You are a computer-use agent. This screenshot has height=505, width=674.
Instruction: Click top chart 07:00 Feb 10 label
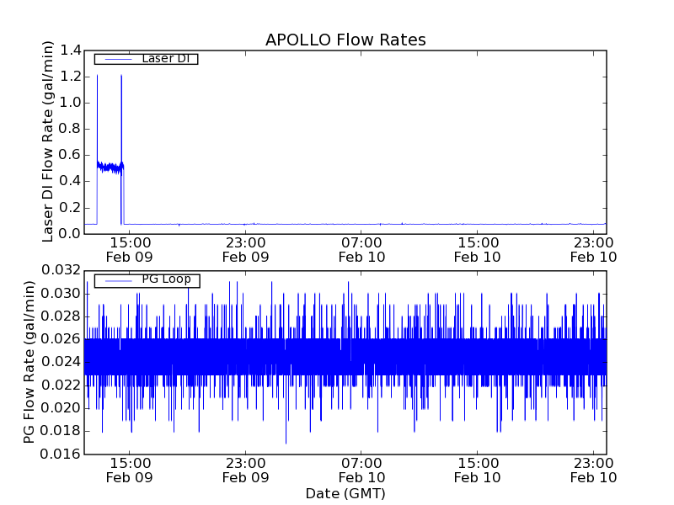[x=361, y=250]
